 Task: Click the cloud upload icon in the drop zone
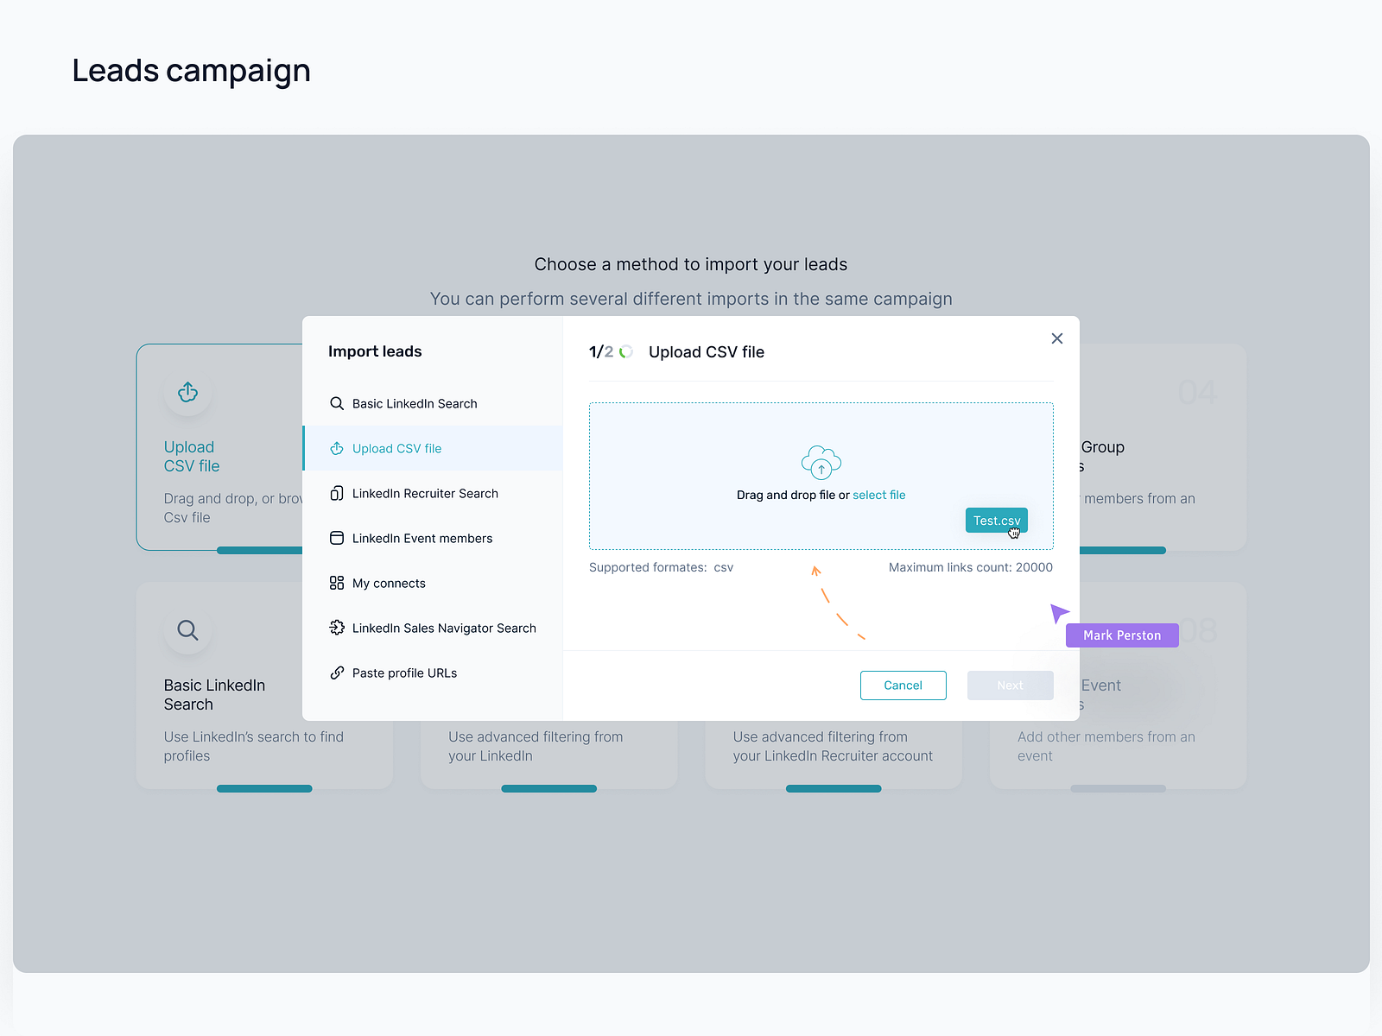pos(821,464)
